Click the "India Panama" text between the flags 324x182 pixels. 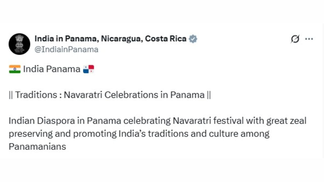(52, 69)
